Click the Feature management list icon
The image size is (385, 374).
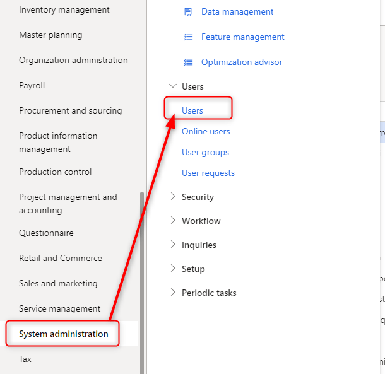pyautogui.click(x=187, y=37)
